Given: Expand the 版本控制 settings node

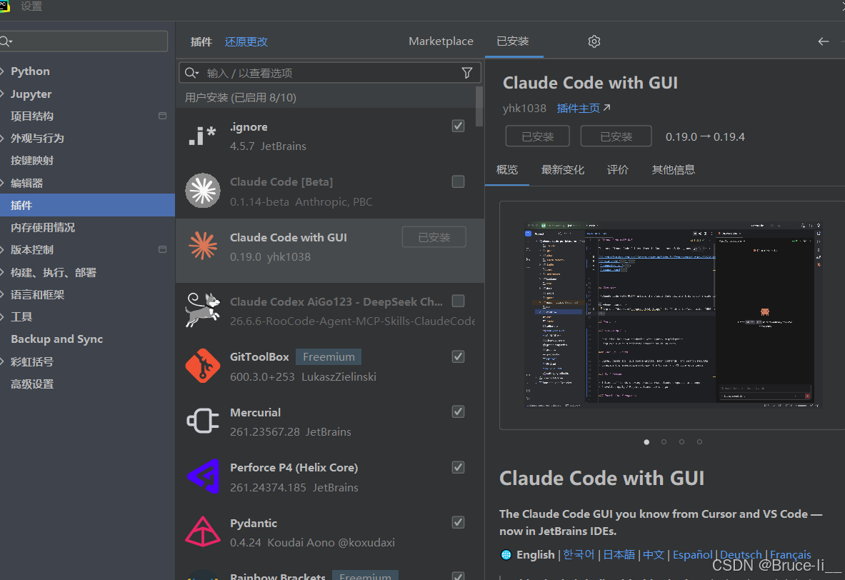Looking at the screenshot, I should (3, 249).
